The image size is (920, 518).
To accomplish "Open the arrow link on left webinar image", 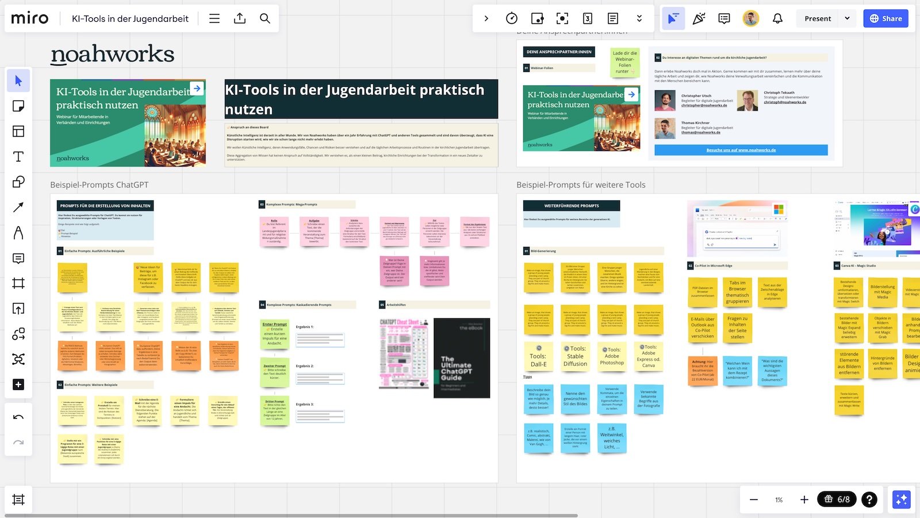I will 197,89.
